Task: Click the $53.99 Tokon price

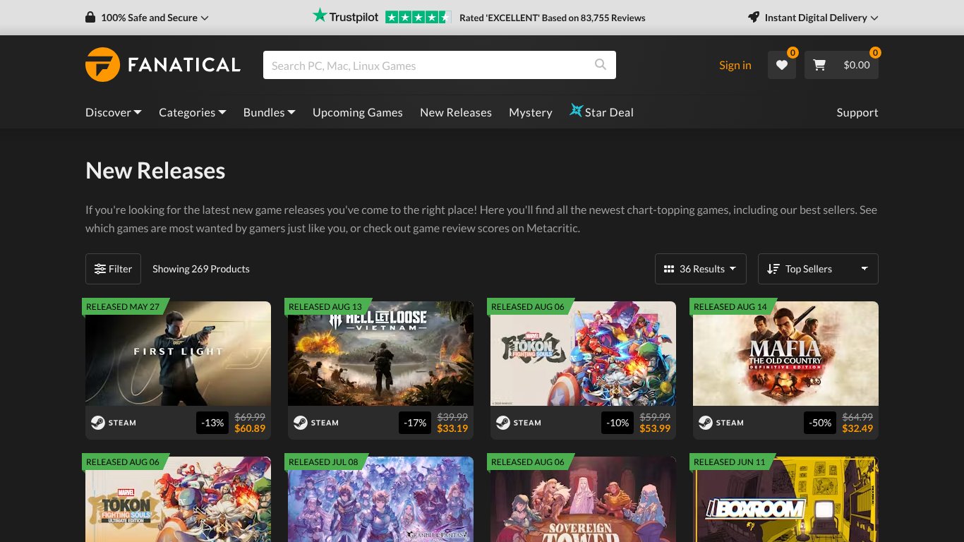Action: (655, 428)
